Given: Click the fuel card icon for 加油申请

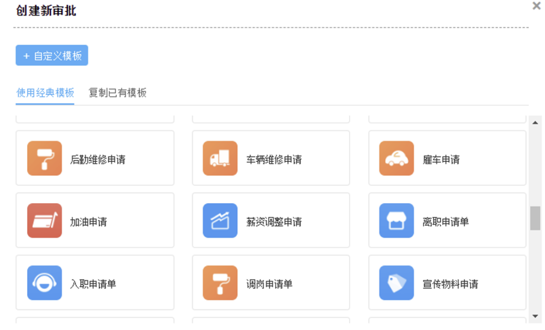Looking at the screenshot, I should tap(44, 221).
